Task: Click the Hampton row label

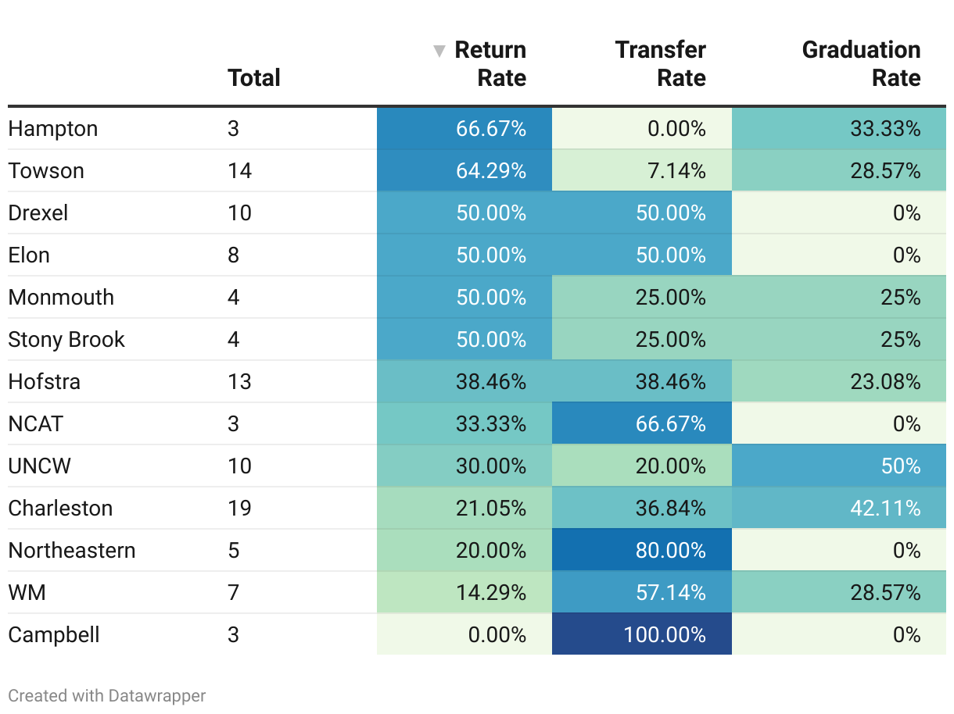Action: pyautogui.click(x=53, y=128)
